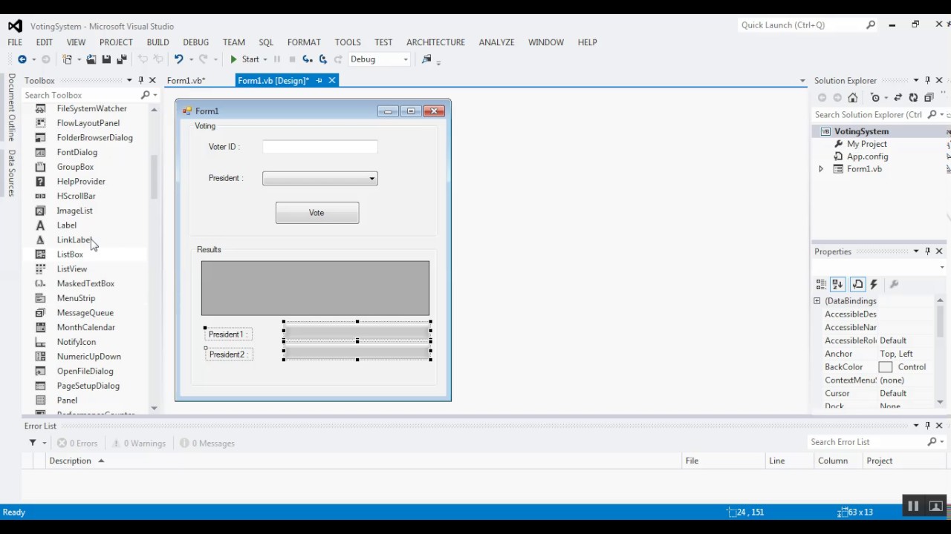This screenshot has height=534, width=951.
Task: Toggle Alphabetical sort in Properties panel
Action: 837,284
